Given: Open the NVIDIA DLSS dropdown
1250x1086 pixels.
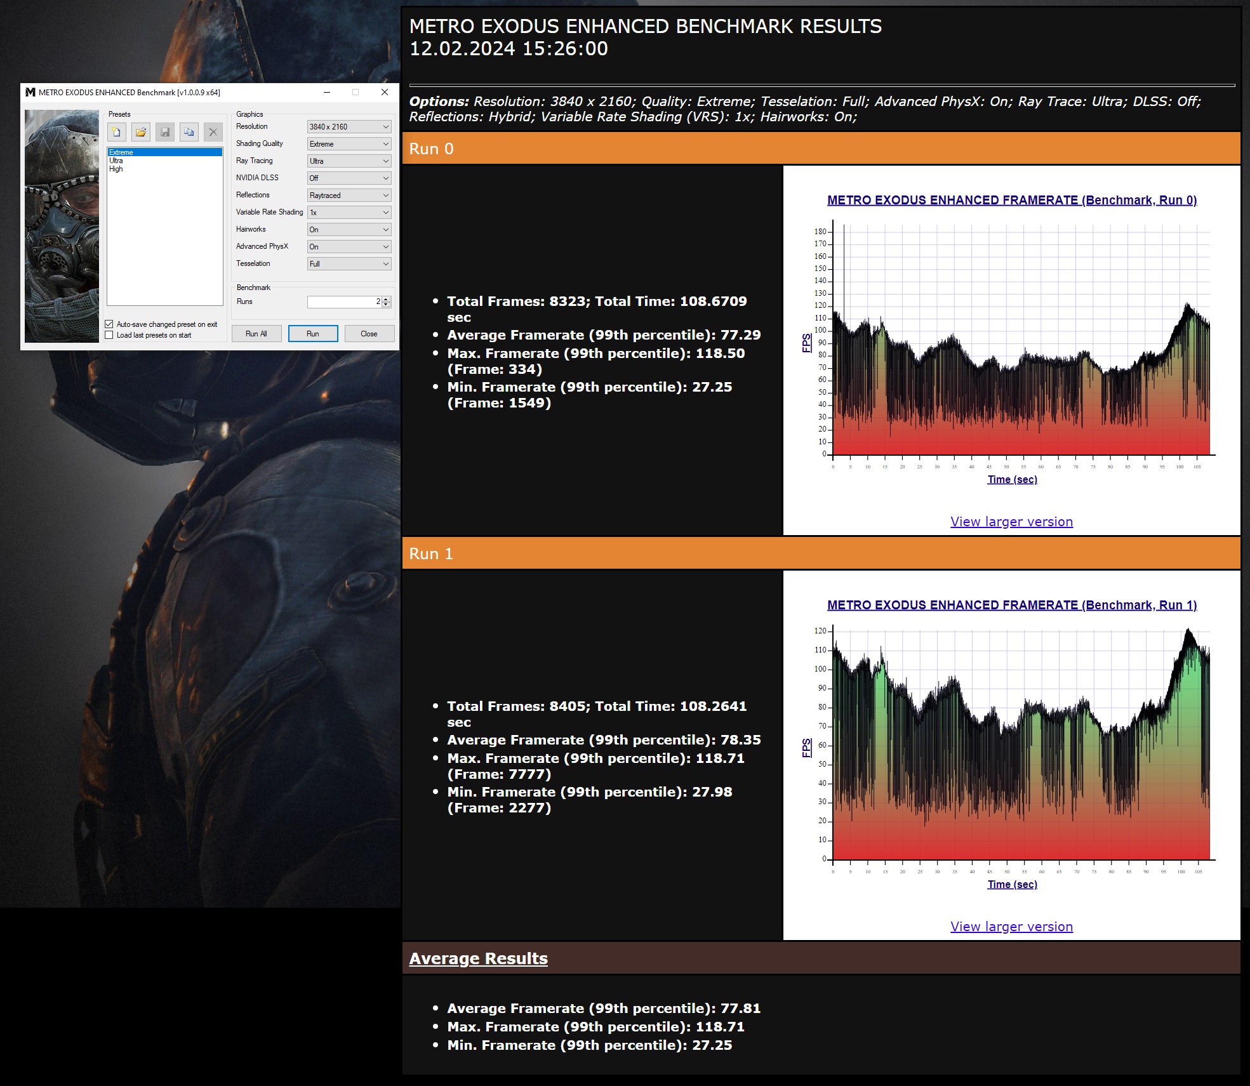Looking at the screenshot, I should pos(349,178).
